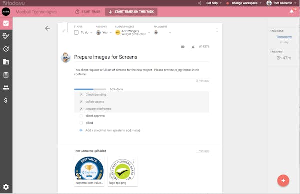The image size is (300, 194).
Task: Check the 'billed' checklist item
Action: [81, 123]
